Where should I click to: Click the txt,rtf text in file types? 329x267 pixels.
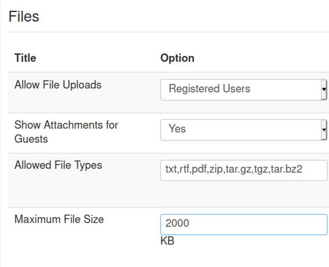click(x=178, y=169)
